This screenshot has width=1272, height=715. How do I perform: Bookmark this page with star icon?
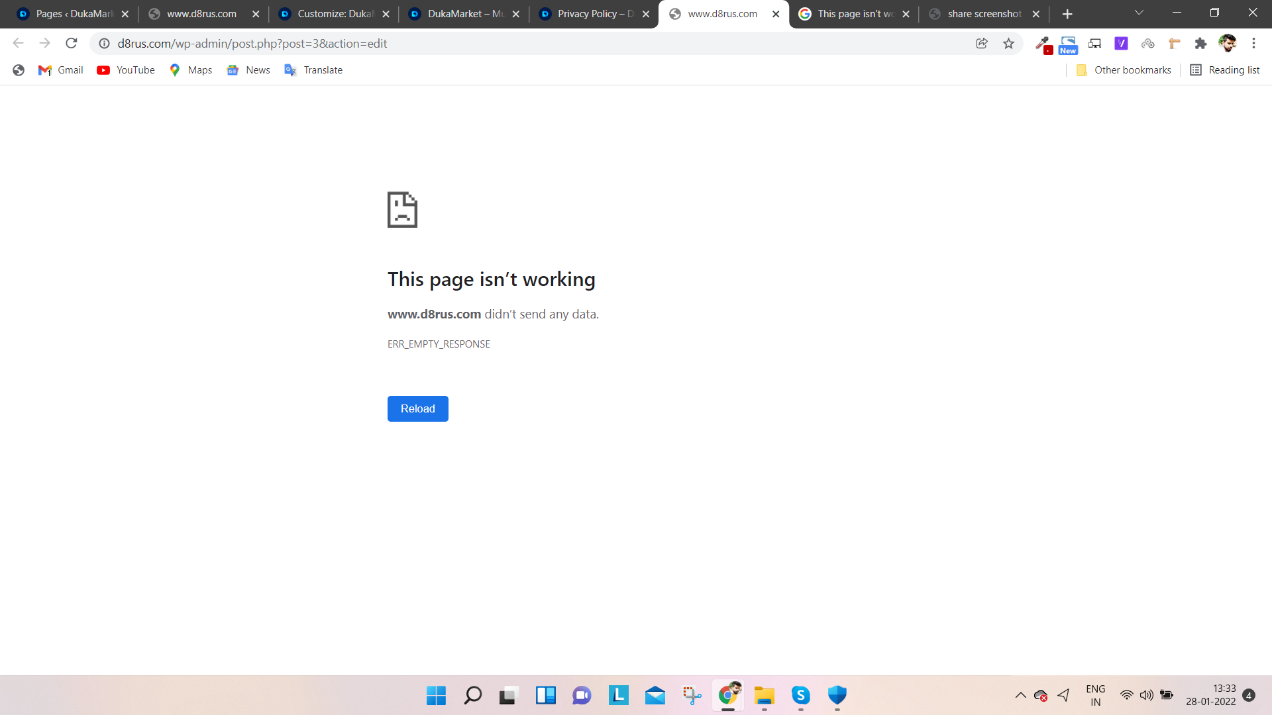coord(1008,43)
